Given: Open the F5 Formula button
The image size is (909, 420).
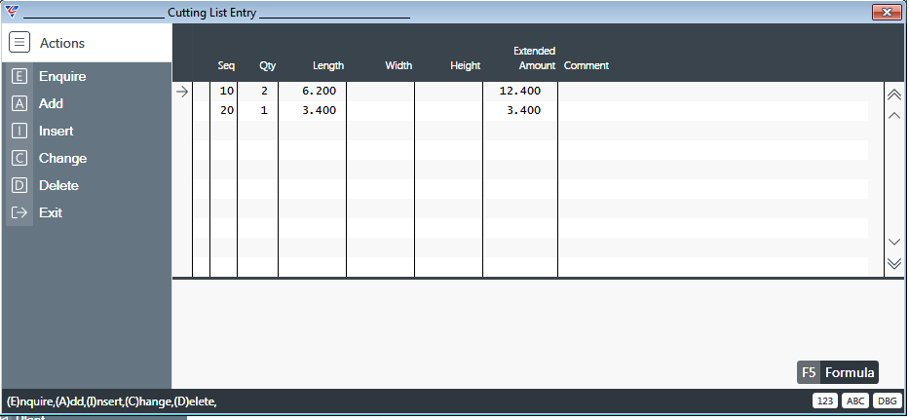Looking at the screenshot, I should 838,372.
